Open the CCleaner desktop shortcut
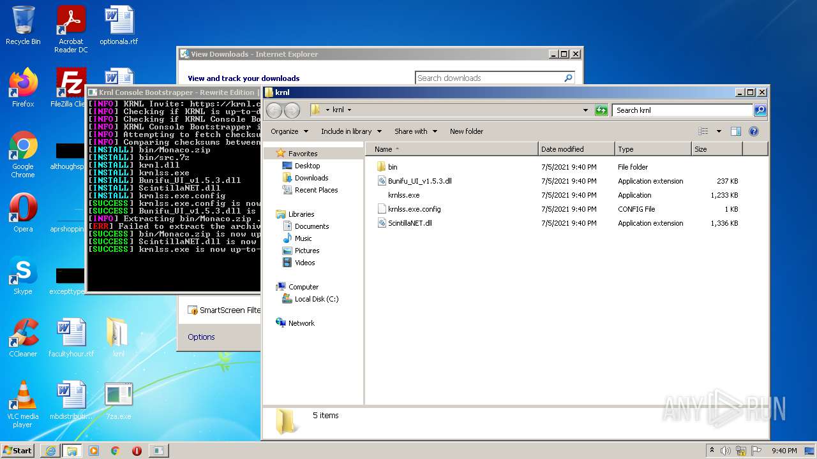 (x=23, y=338)
